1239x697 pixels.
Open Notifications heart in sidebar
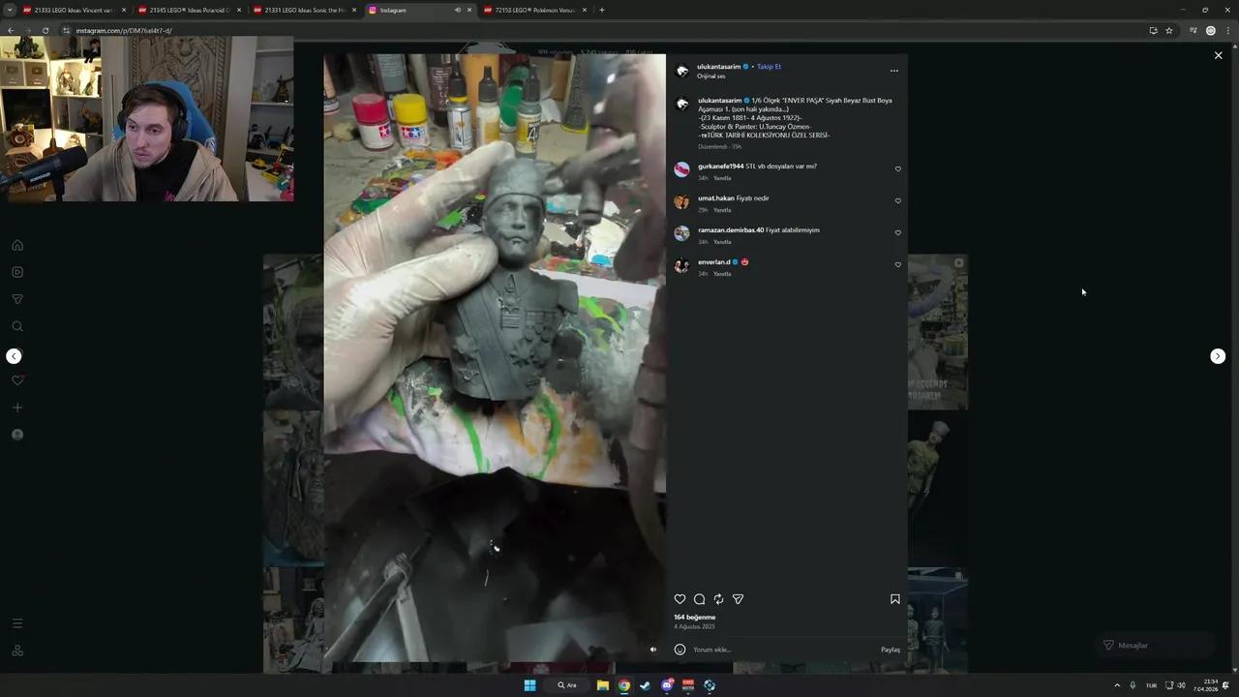point(17,380)
